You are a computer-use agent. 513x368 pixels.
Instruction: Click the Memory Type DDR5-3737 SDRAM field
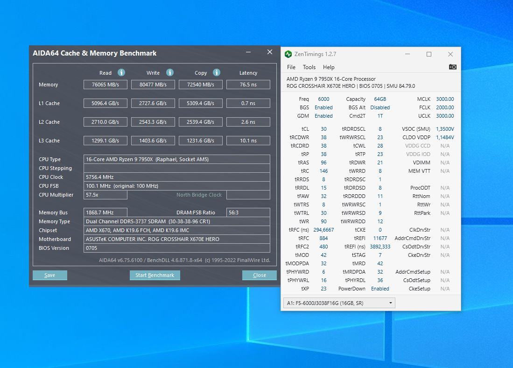(x=177, y=221)
